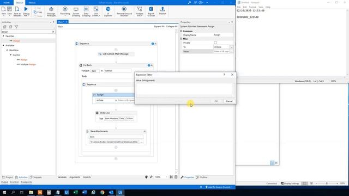Collapse the Available tree node
Viewport: 349px width, 196px height.
3,45
